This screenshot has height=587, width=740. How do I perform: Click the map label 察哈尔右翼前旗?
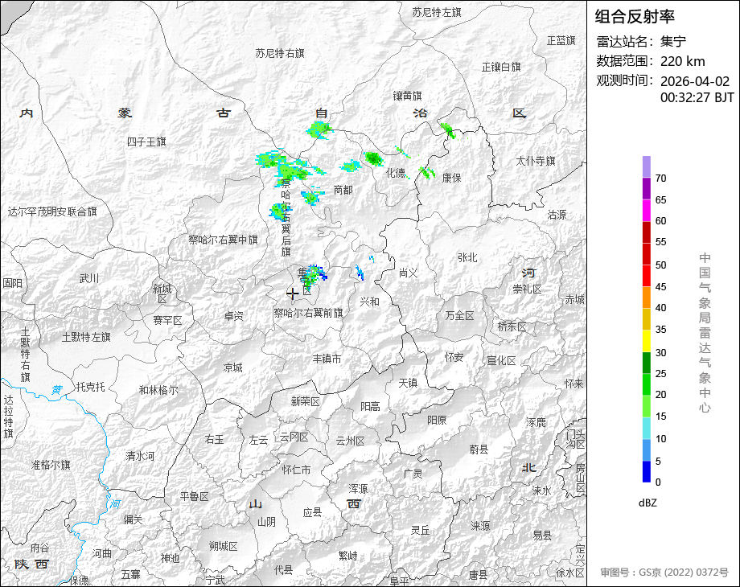pos(308,314)
